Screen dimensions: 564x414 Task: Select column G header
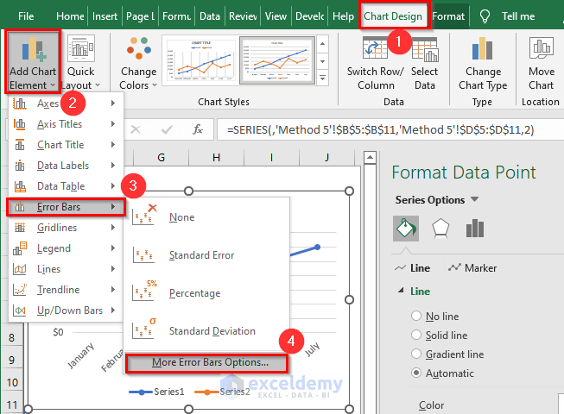click(162, 157)
